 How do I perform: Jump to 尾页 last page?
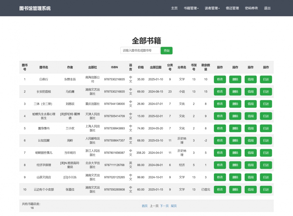click(x=174, y=206)
